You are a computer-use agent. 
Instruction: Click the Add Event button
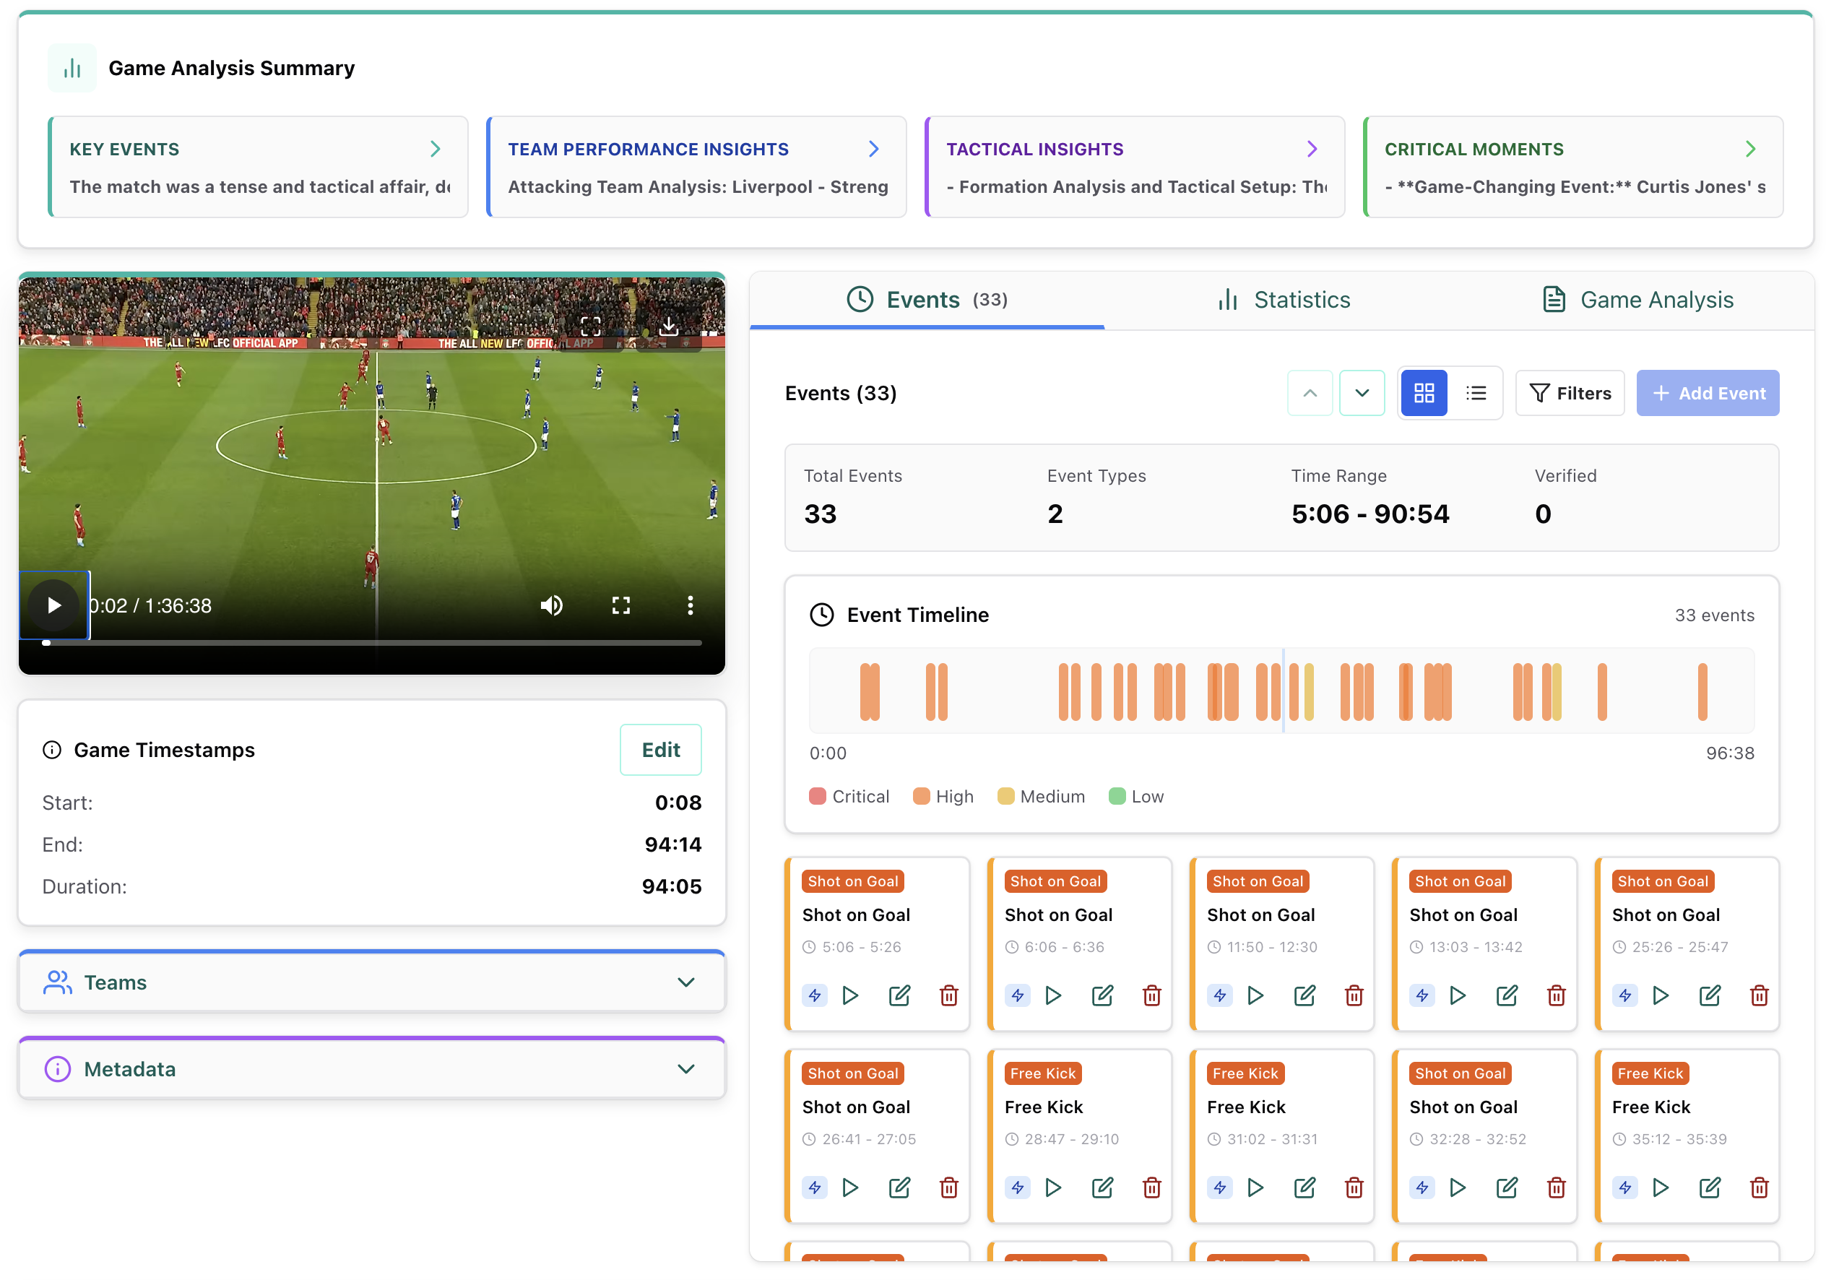[1708, 392]
